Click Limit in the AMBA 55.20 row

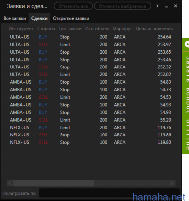[65, 120]
